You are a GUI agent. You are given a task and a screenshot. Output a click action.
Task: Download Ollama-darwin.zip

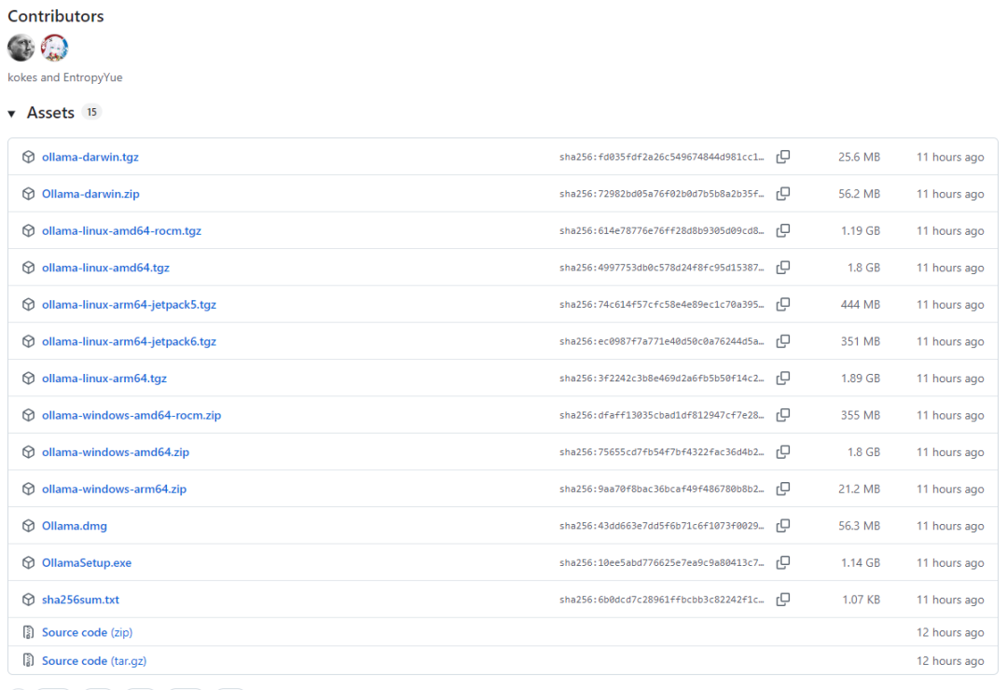(90, 193)
